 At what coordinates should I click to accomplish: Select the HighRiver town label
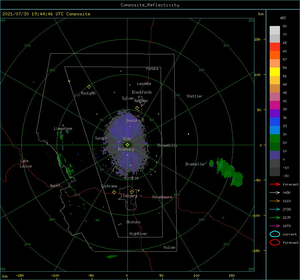pos(138,234)
